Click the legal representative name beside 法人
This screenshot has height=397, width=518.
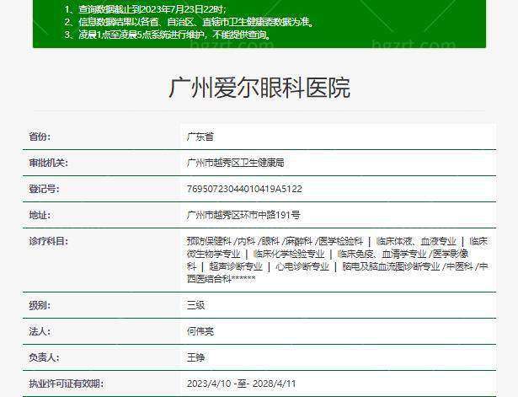click(200, 331)
